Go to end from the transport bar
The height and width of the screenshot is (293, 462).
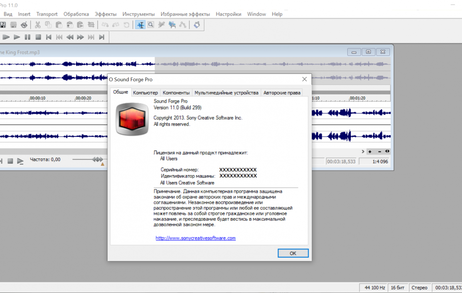point(102,37)
